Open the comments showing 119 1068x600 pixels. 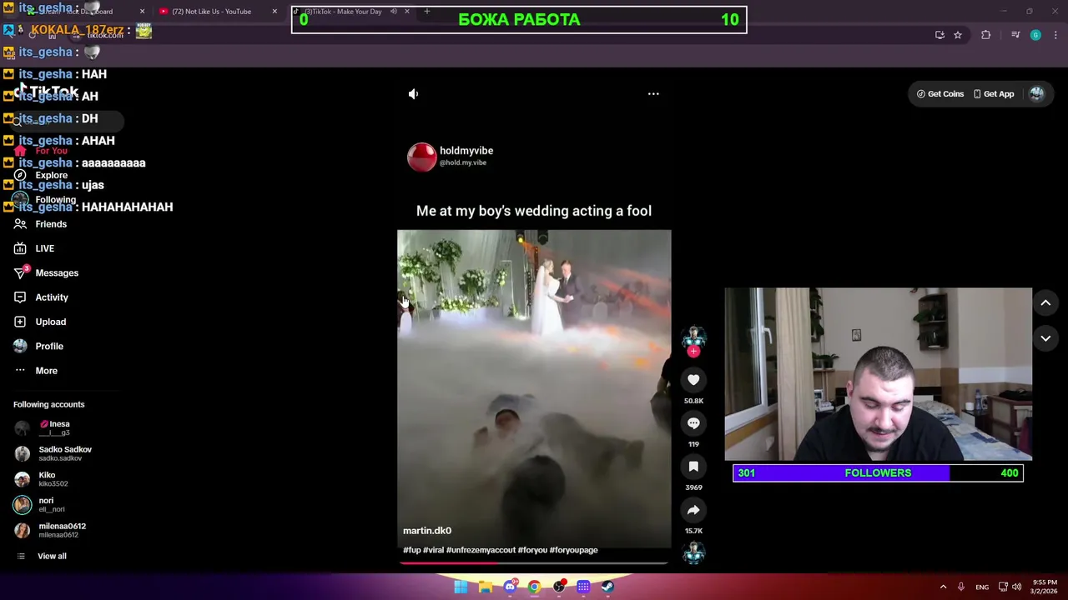[x=693, y=423]
